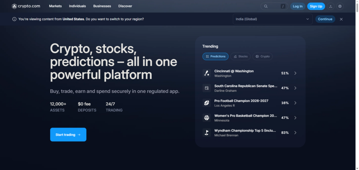Click 'Women's Pro Basketball Champion 20...' title
The image size is (359, 170).
[x=246, y=116]
